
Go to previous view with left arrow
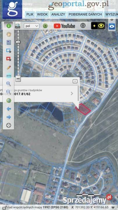(x=9, y=109)
